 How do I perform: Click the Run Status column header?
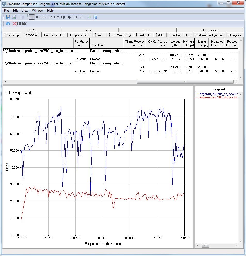click(106, 43)
